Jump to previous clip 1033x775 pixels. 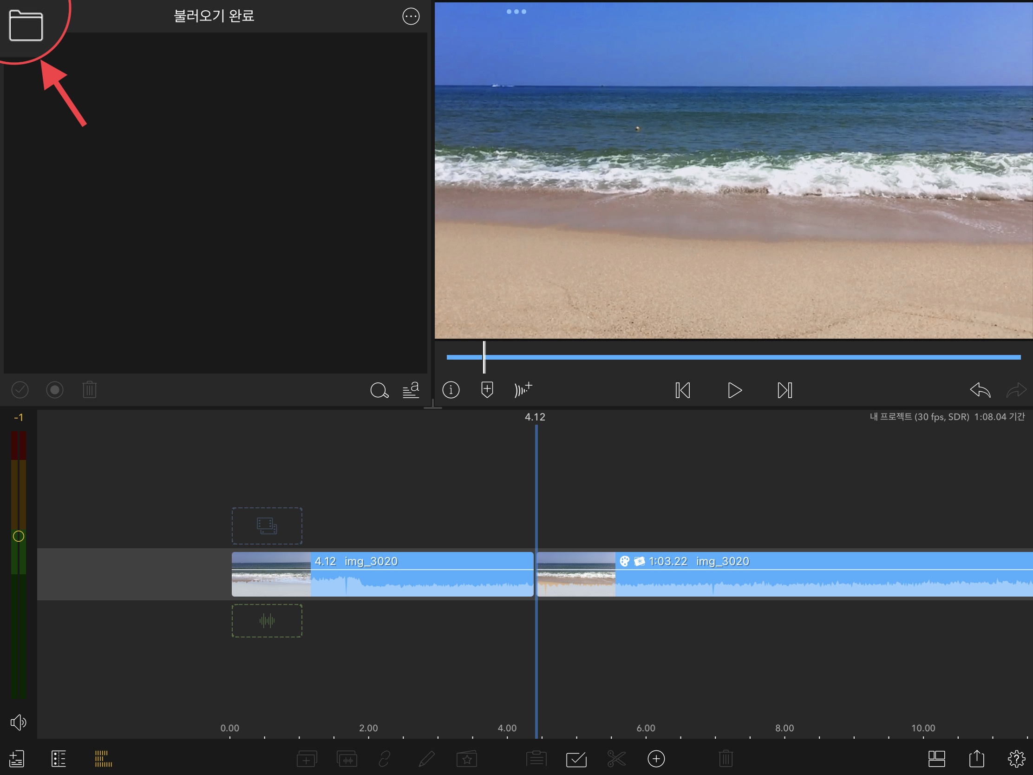[x=682, y=391]
